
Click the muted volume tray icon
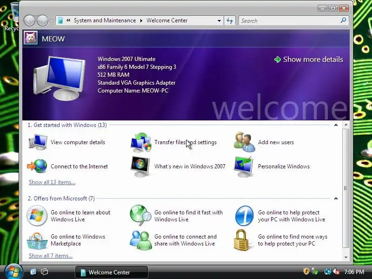coord(336,272)
